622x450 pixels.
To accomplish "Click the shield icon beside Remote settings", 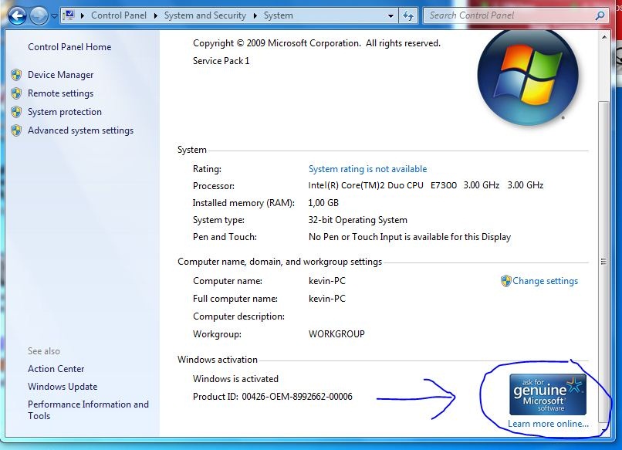I will pyautogui.click(x=16, y=93).
